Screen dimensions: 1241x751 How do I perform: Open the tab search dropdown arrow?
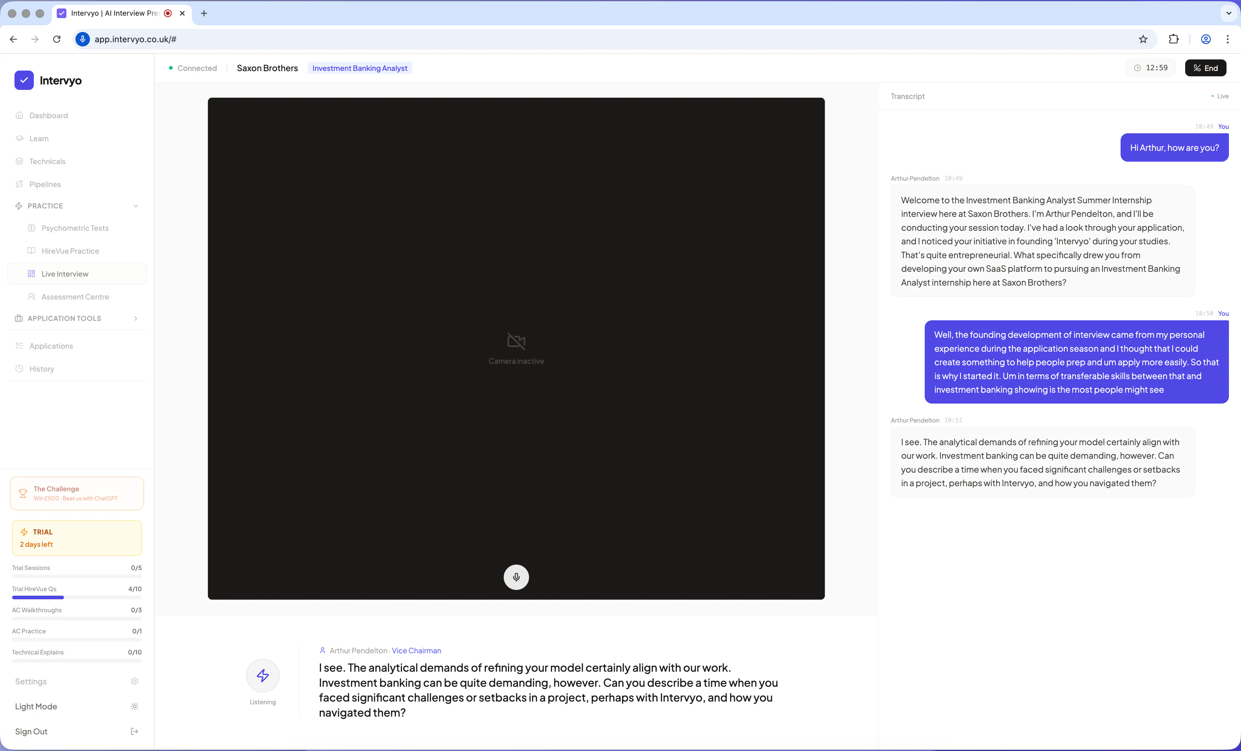pyautogui.click(x=1229, y=13)
